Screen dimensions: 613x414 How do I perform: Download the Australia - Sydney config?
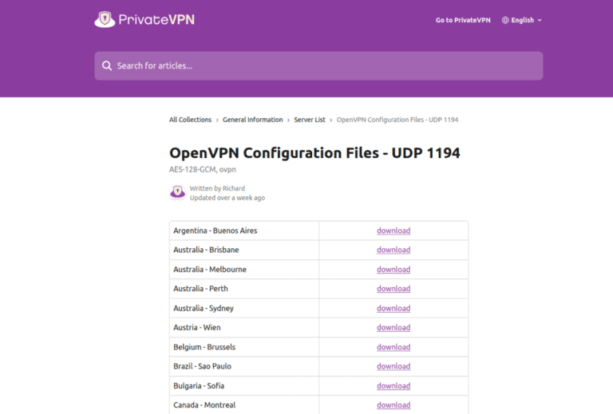click(394, 308)
